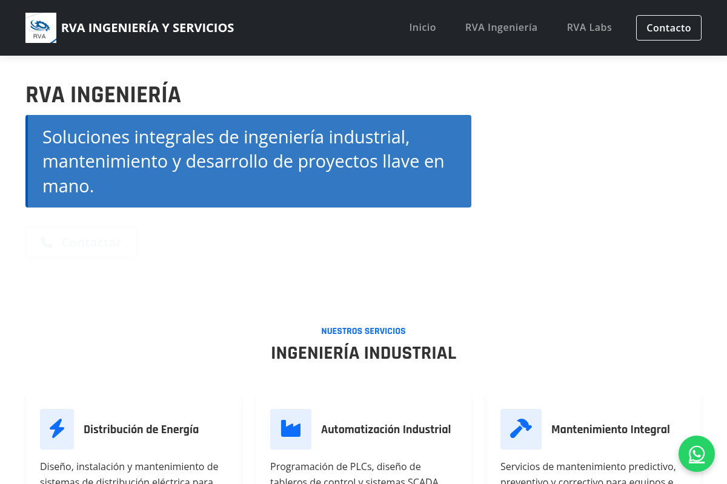
Task: Select RVA Labs in the navigation bar
Action: pyautogui.click(x=589, y=28)
